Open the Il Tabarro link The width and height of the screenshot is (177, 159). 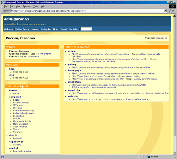click(x=18, y=105)
